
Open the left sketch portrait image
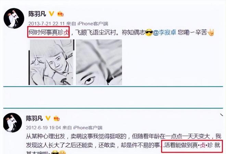(51, 62)
